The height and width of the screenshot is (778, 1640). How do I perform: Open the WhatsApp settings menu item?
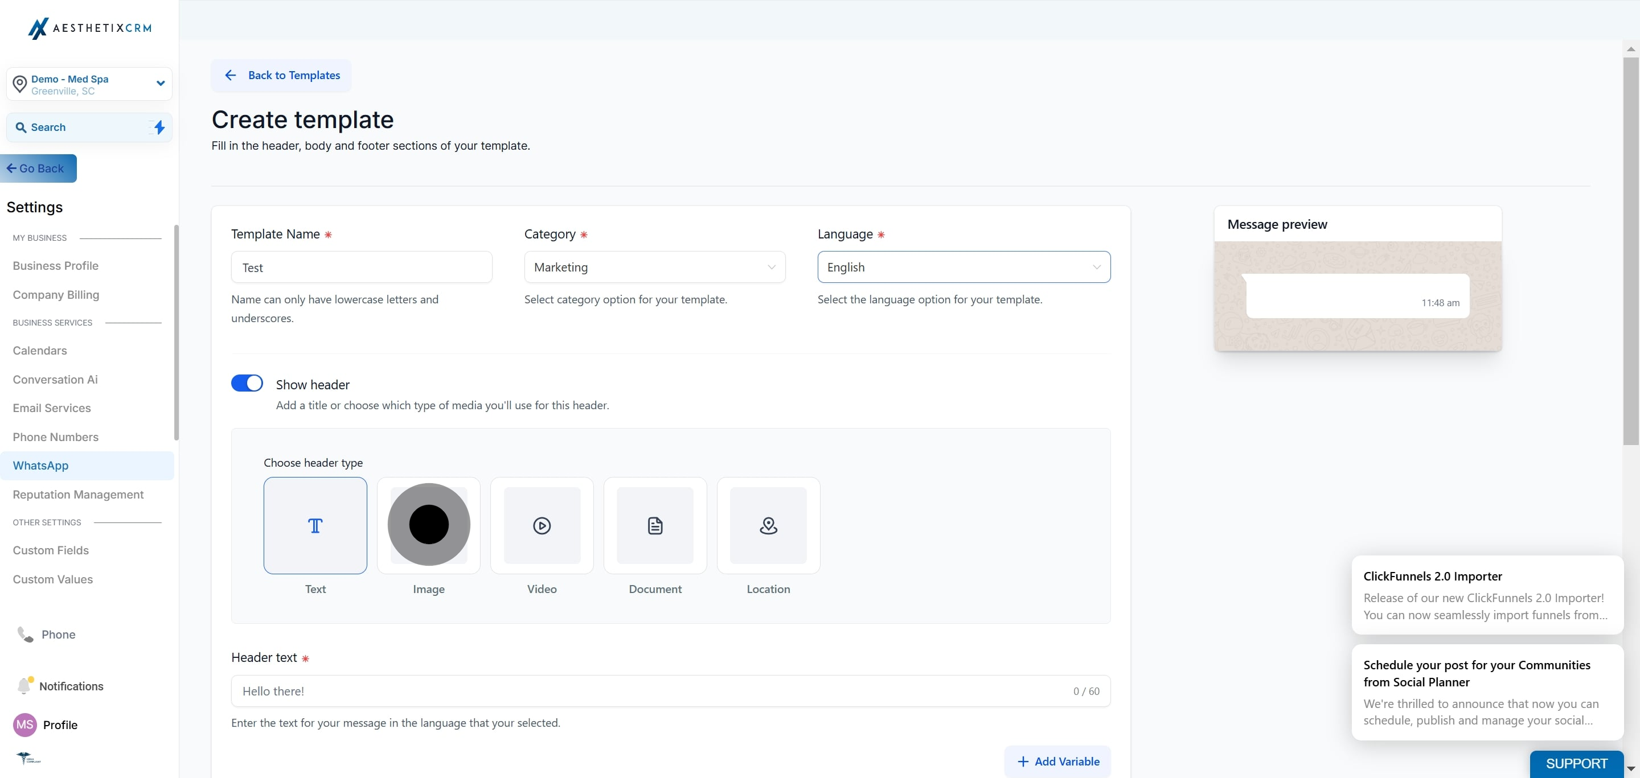(x=87, y=466)
